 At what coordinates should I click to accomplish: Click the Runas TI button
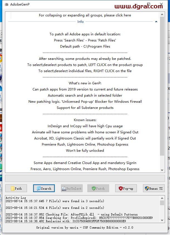[154, 188]
